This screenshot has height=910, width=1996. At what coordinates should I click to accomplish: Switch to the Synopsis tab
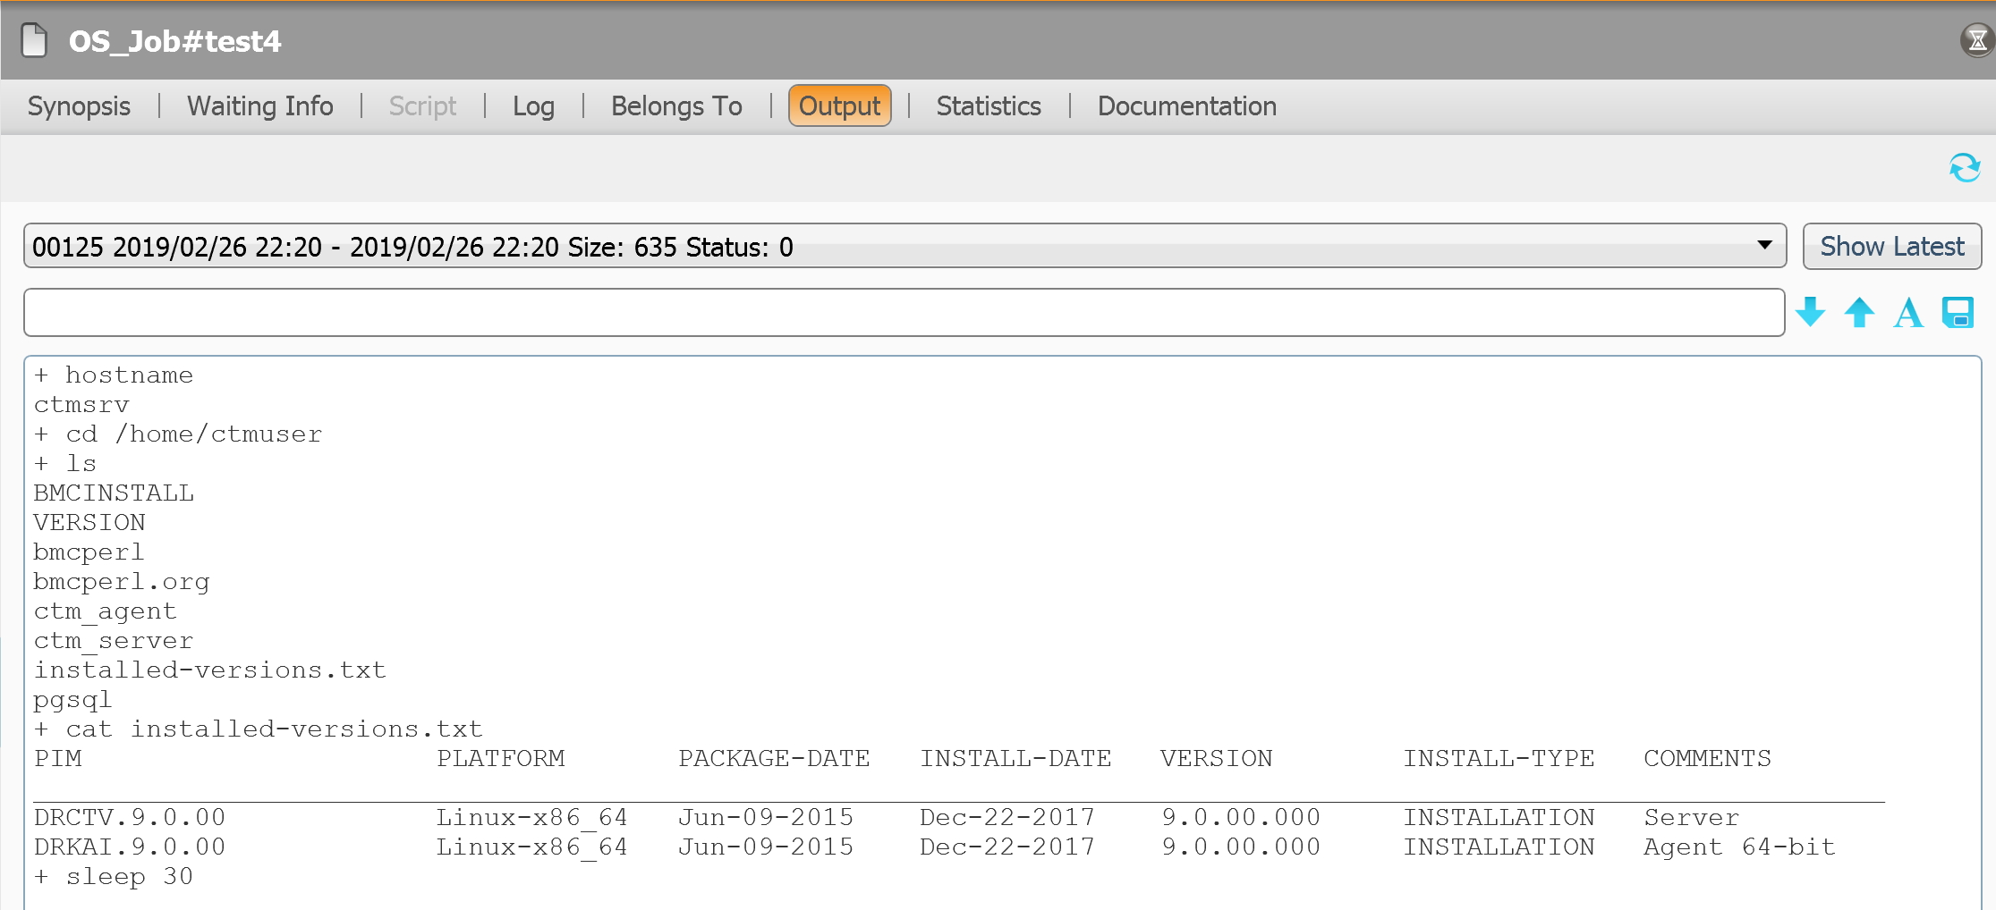[x=79, y=106]
